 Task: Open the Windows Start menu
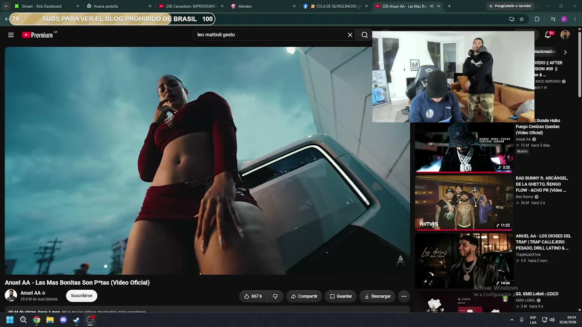tap(10, 320)
